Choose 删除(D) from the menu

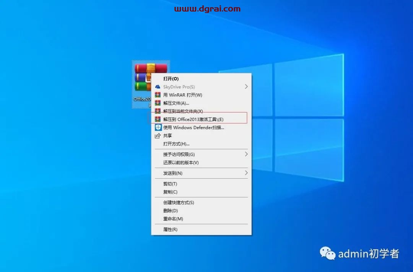(201, 210)
